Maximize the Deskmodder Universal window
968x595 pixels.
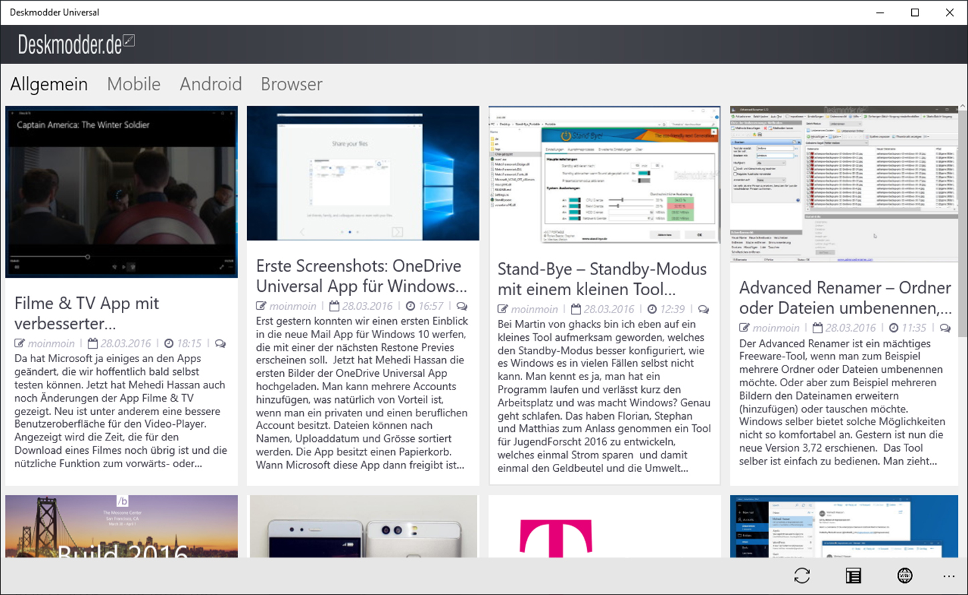tap(915, 13)
